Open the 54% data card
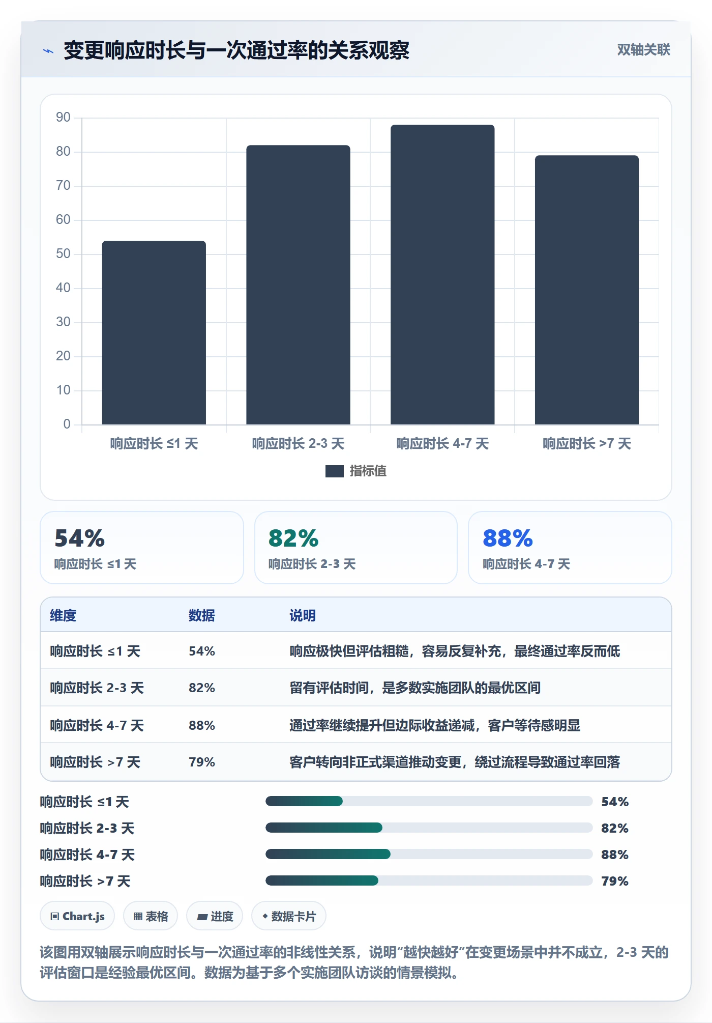 click(142, 548)
